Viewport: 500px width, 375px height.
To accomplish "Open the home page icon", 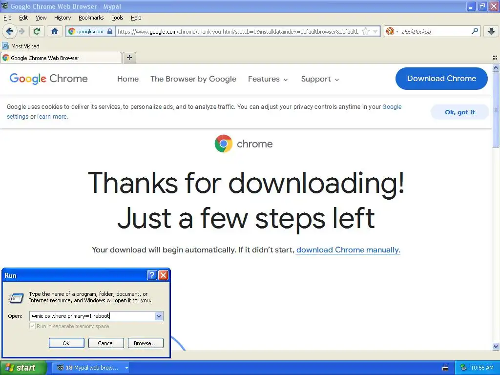I will pos(55,31).
